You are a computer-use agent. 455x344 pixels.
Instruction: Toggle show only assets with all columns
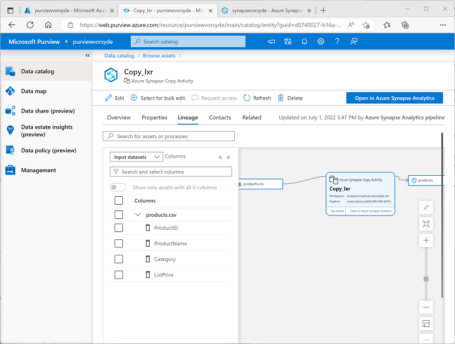pyautogui.click(x=118, y=188)
